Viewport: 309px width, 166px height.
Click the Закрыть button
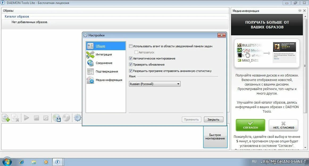pos(214,120)
